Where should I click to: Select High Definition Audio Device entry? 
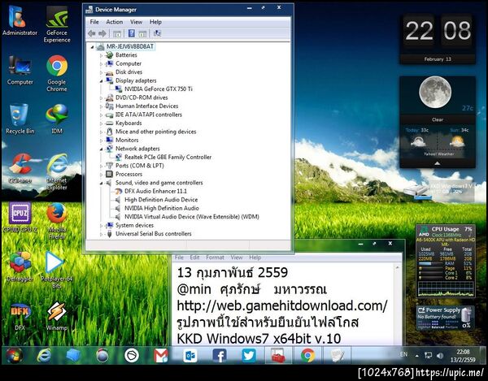tap(161, 200)
